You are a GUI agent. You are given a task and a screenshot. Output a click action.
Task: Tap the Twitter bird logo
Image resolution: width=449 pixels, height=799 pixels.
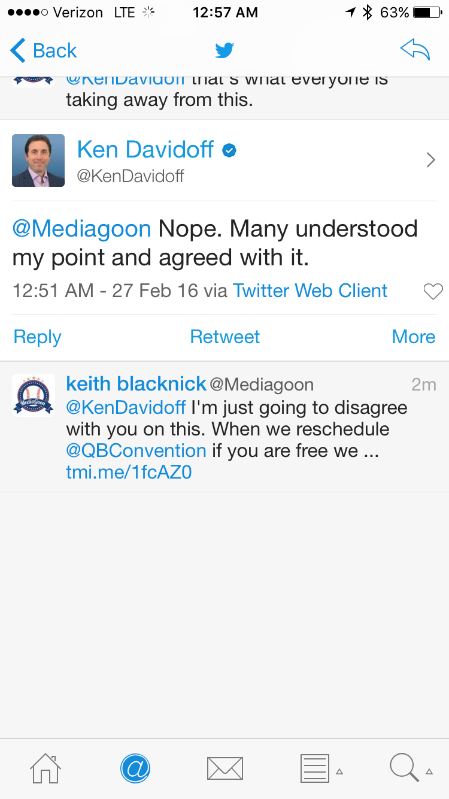(x=224, y=51)
